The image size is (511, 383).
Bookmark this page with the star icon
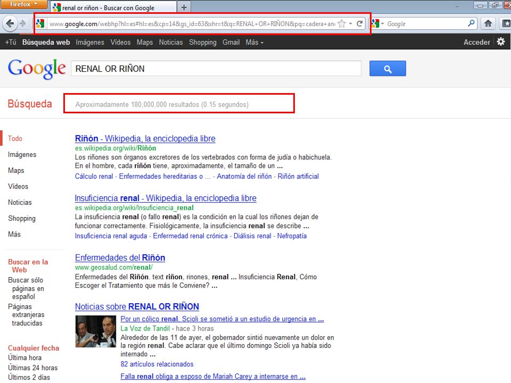(342, 23)
